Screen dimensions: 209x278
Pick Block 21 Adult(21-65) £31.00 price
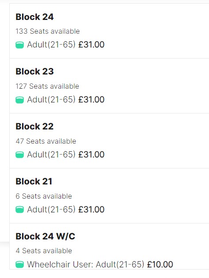66,209
